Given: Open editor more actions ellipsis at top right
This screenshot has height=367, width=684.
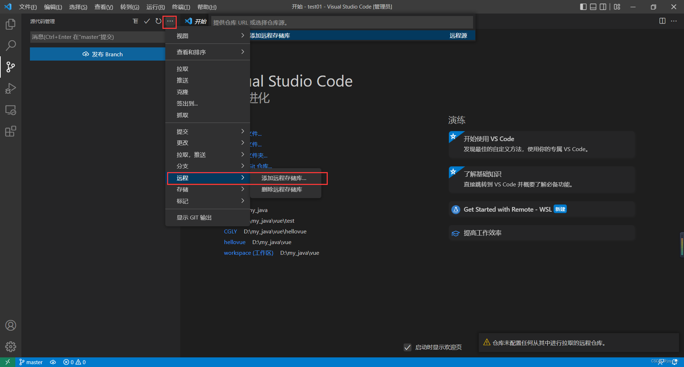Looking at the screenshot, I should [674, 21].
